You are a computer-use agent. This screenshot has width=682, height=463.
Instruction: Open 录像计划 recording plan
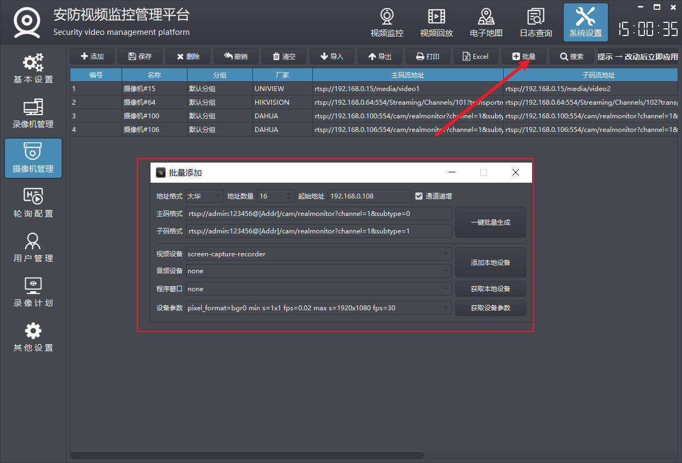pyautogui.click(x=33, y=292)
